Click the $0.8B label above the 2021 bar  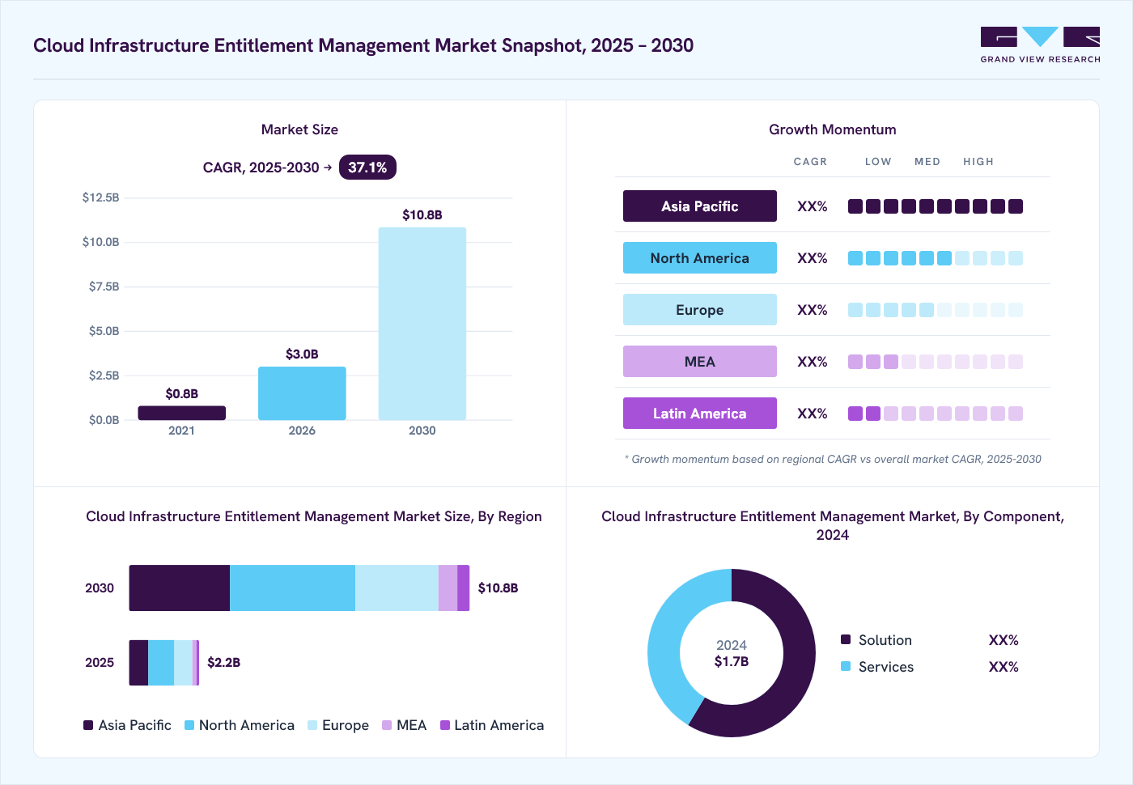[182, 393]
